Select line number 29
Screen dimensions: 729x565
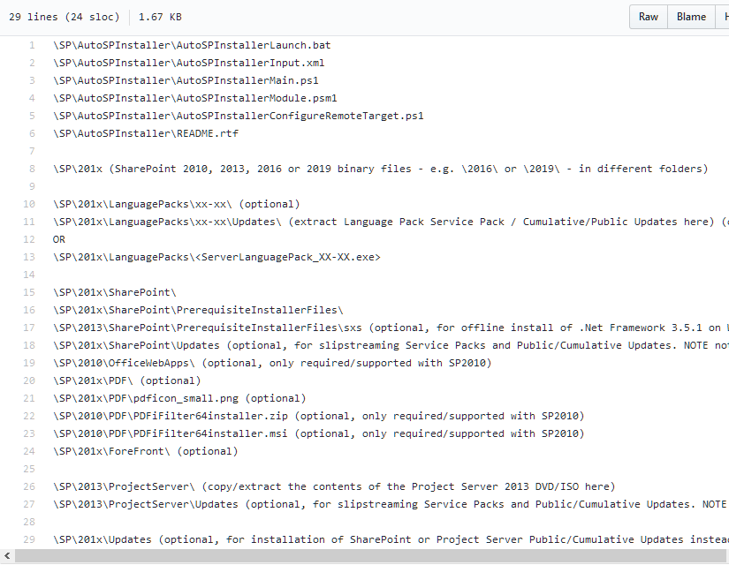pyautogui.click(x=29, y=539)
